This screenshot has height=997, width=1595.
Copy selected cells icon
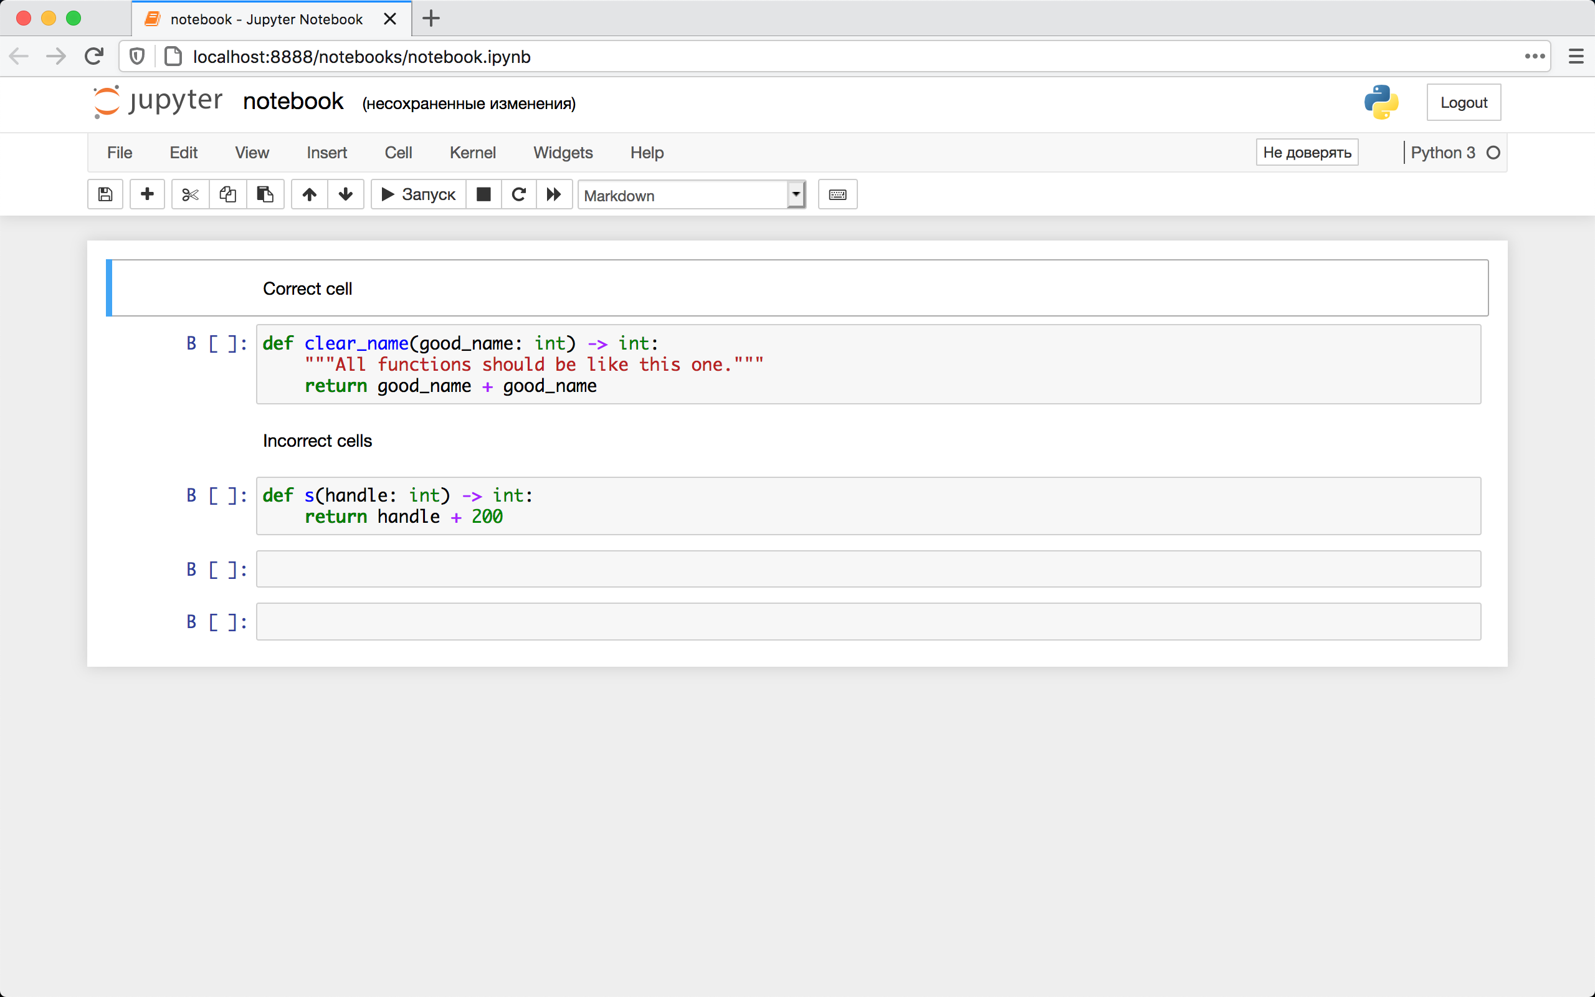coord(227,194)
